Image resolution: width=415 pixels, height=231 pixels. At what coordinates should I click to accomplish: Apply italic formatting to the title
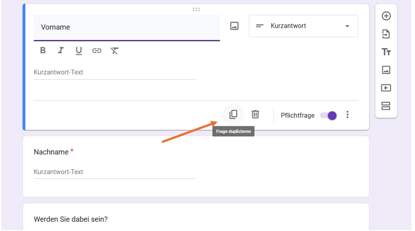coord(61,50)
